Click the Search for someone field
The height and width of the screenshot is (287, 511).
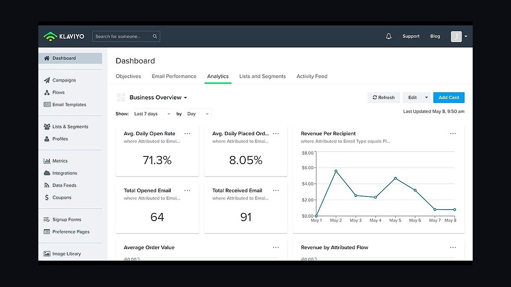(x=126, y=37)
